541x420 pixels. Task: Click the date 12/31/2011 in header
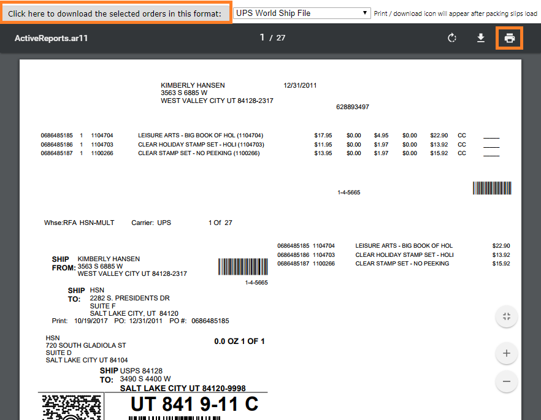(x=300, y=85)
